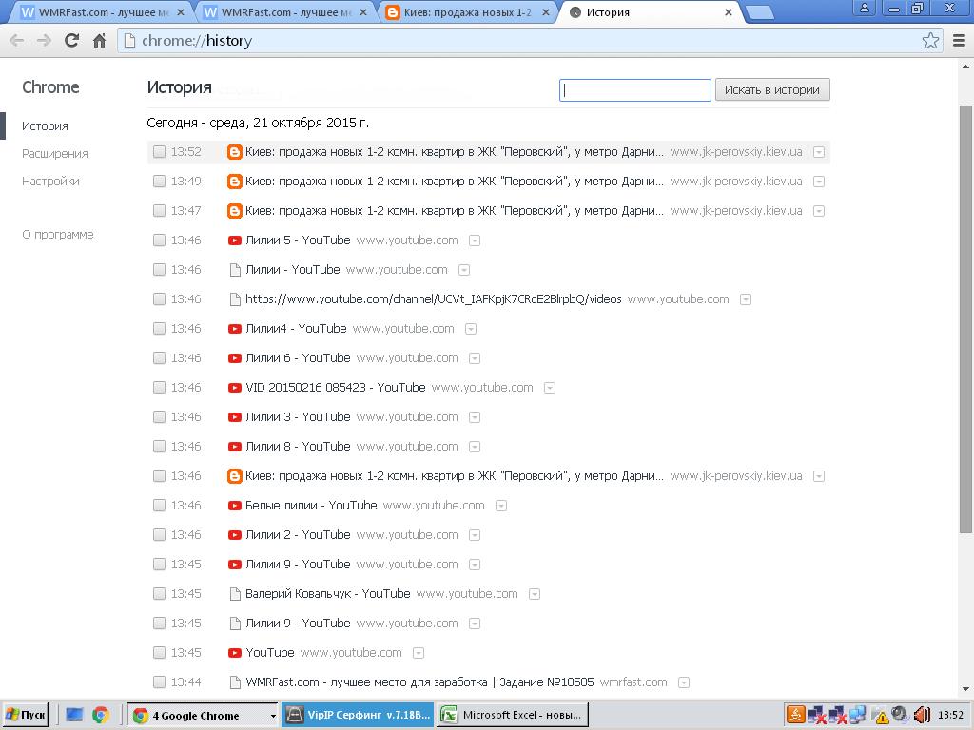Select Настройки in the Chrome sidebar

(x=51, y=182)
